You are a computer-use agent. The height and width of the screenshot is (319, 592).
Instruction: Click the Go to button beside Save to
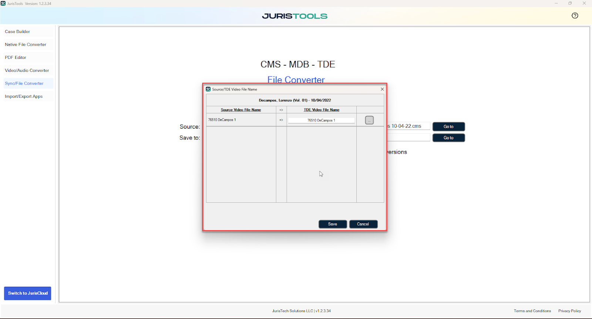click(448, 138)
